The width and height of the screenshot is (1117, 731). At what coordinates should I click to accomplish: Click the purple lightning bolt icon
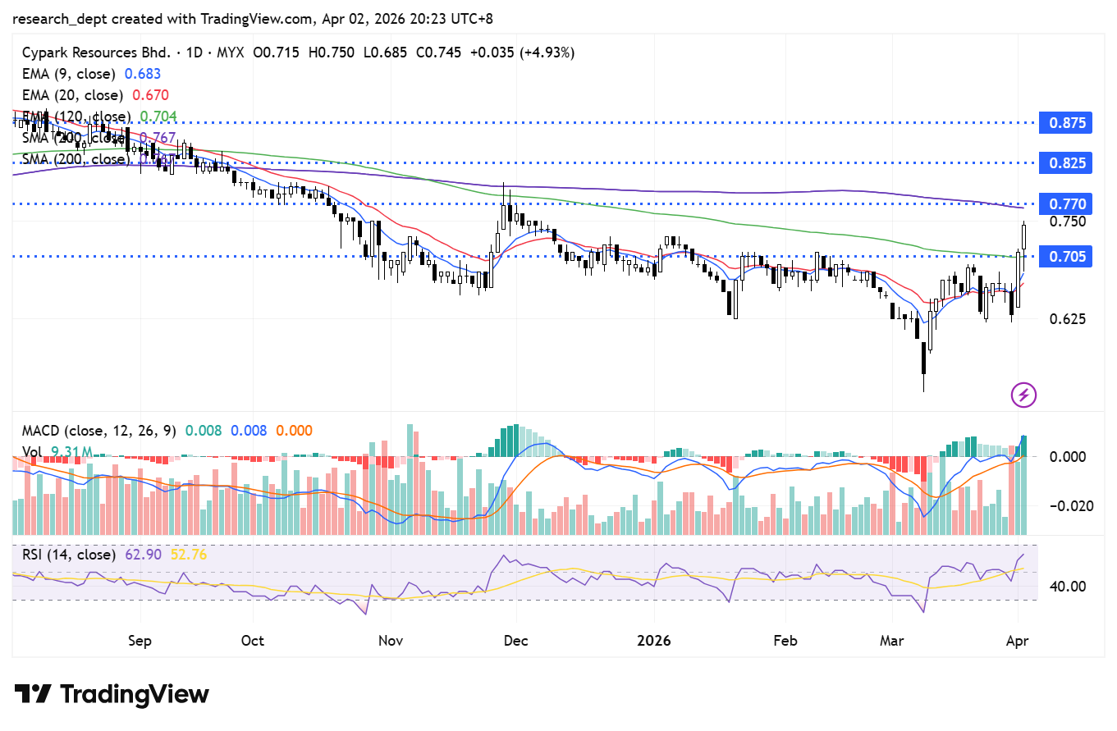[x=1023, y=395]
